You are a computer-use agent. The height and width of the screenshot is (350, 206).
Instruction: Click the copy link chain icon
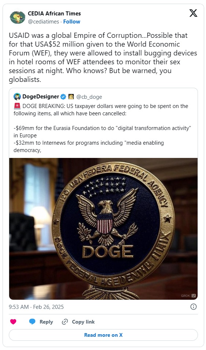tap(65, 322)
